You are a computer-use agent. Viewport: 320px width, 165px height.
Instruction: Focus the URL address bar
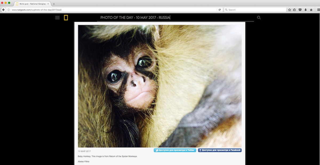(x=112, y=10)
